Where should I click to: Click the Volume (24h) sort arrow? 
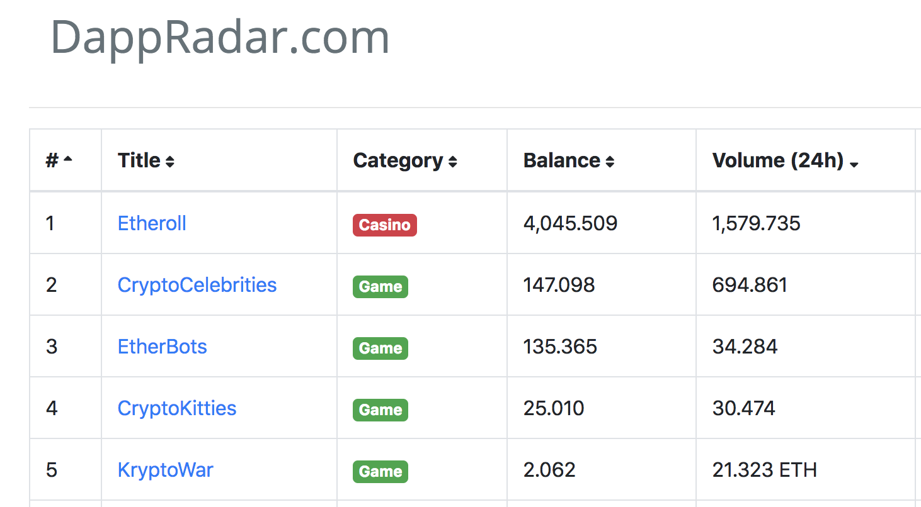click(854, 164)
